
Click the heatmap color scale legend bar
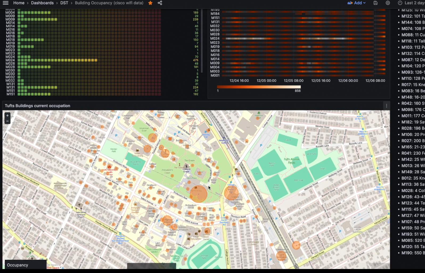259,87
